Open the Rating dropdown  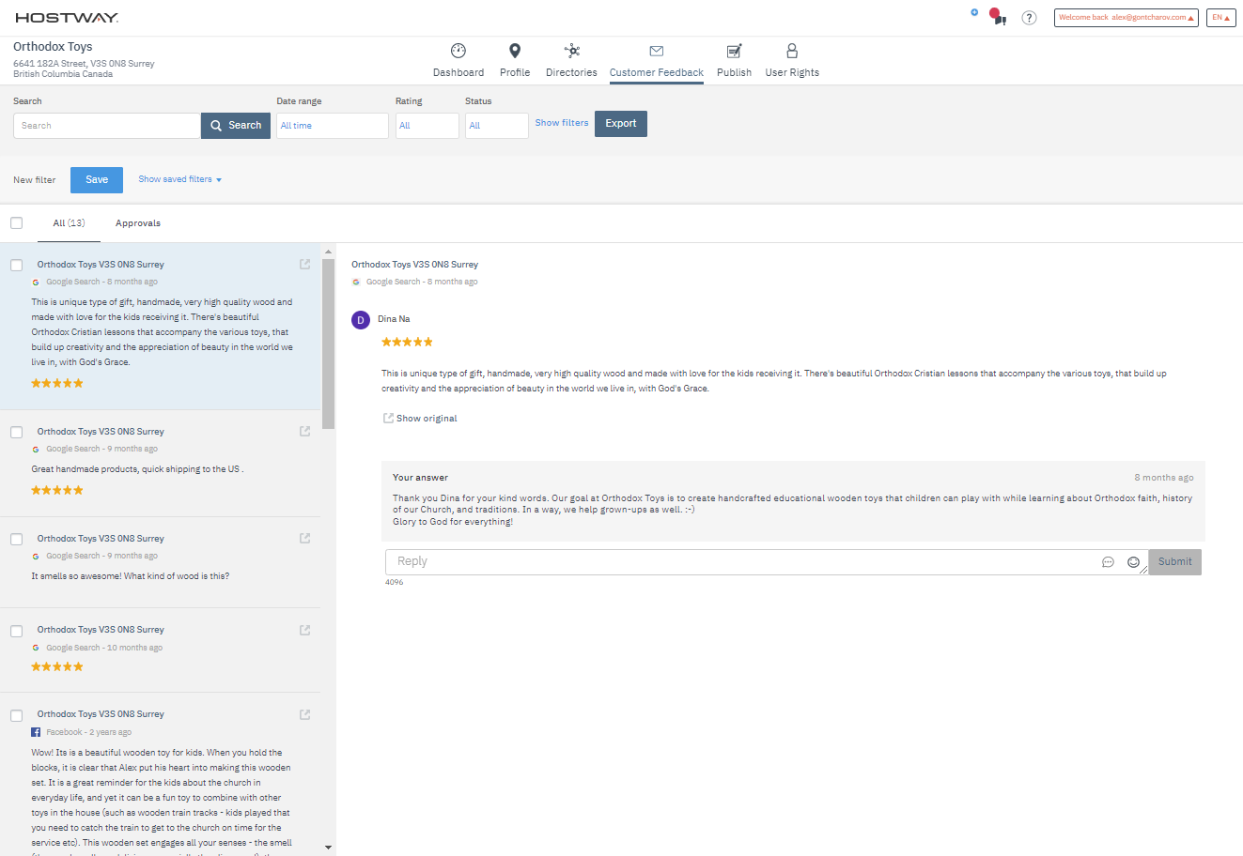427,126
